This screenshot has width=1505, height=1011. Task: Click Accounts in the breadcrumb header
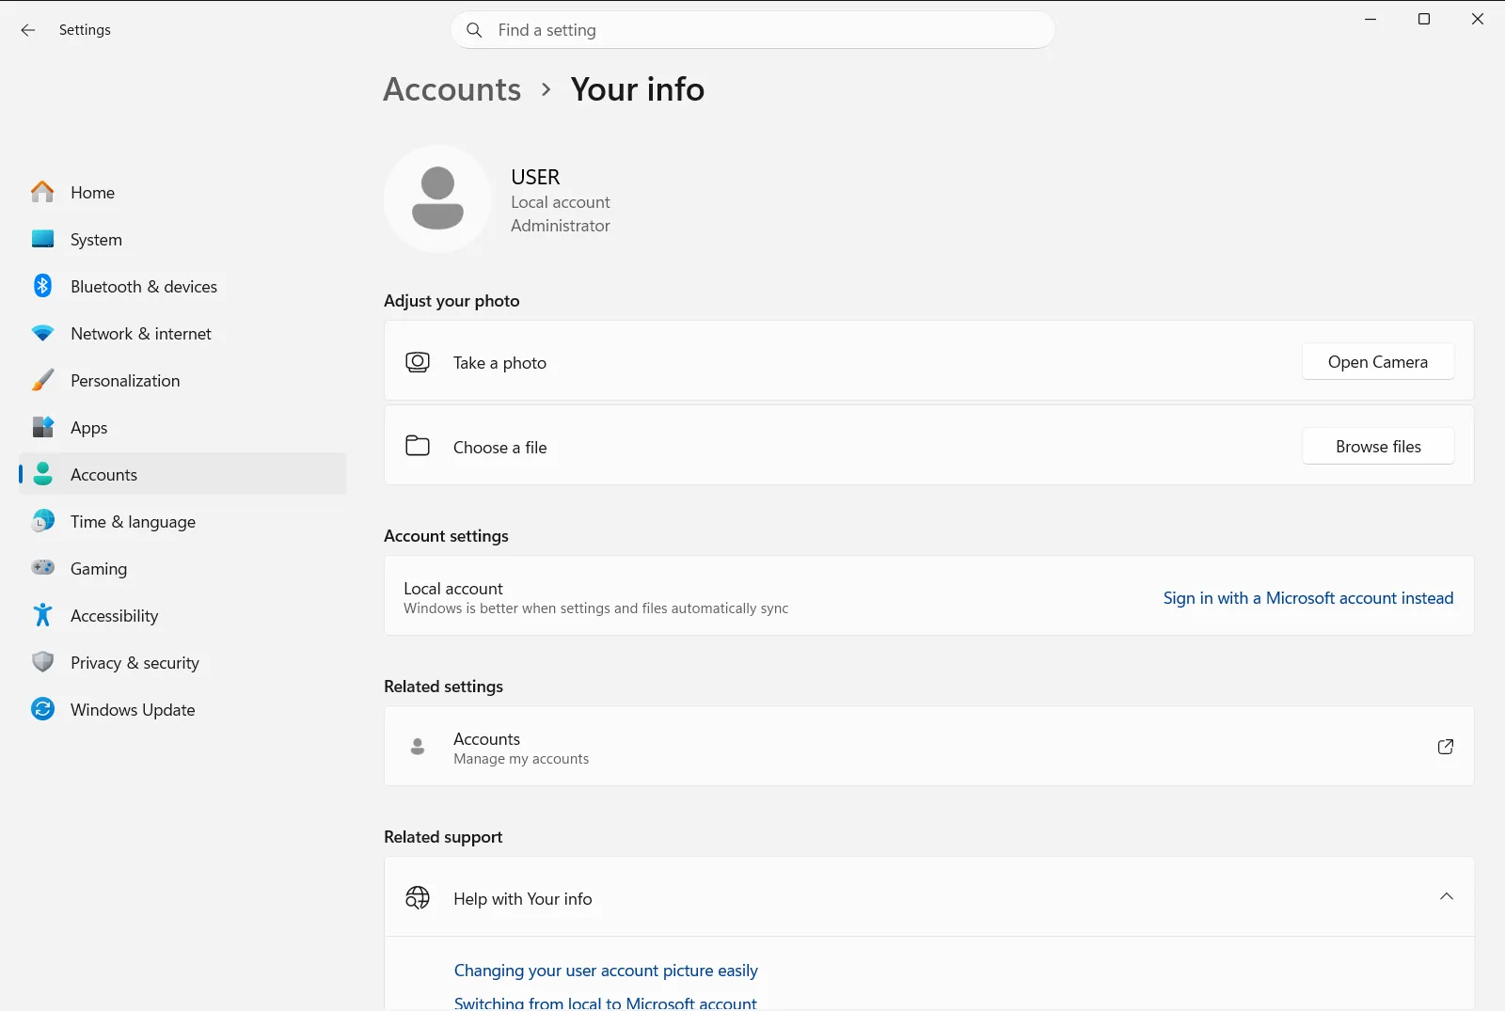point(452,89)
